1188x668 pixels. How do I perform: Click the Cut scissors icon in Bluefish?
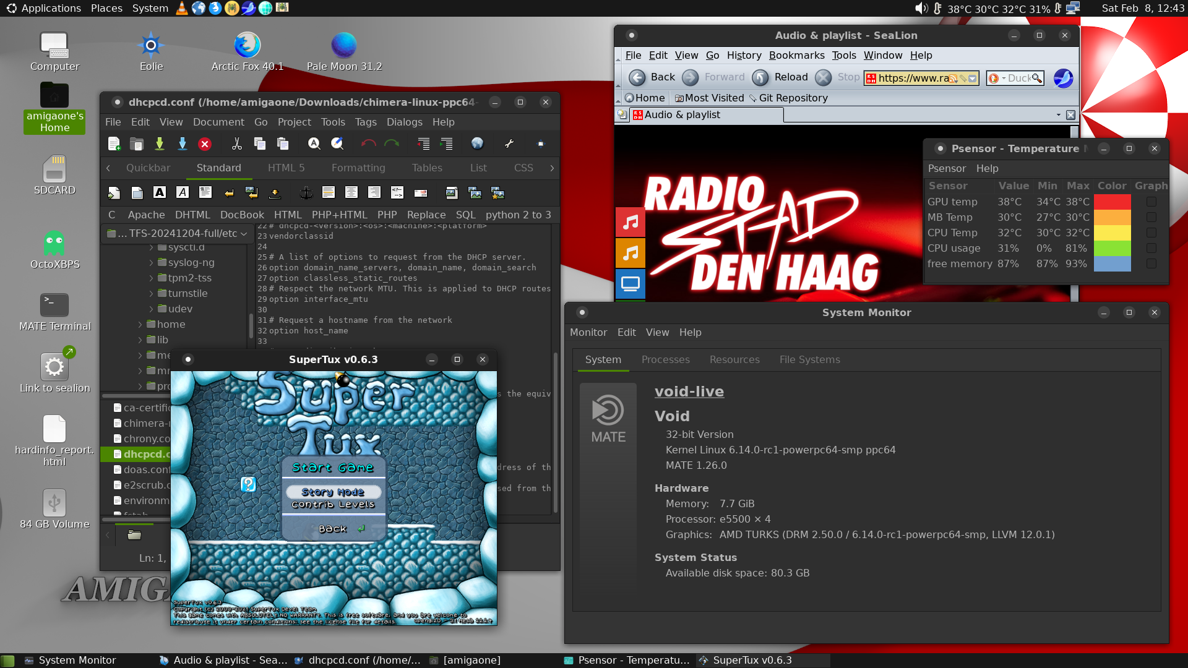coord(237,143)
